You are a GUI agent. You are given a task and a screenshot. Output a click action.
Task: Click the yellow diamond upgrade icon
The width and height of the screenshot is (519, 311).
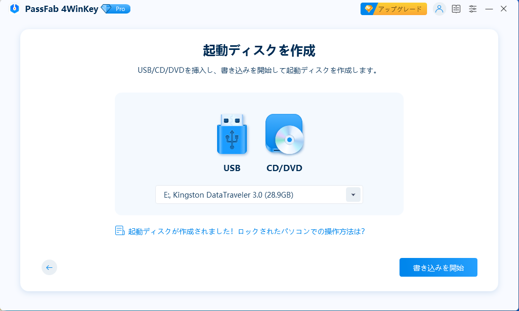[369, 8]
